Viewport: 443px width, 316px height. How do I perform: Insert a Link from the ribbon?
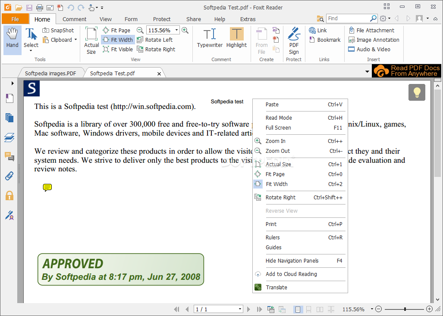pyautogui.click(x=318, y=30)
